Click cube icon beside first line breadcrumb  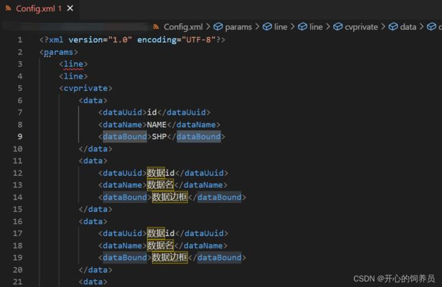[267, 26]
